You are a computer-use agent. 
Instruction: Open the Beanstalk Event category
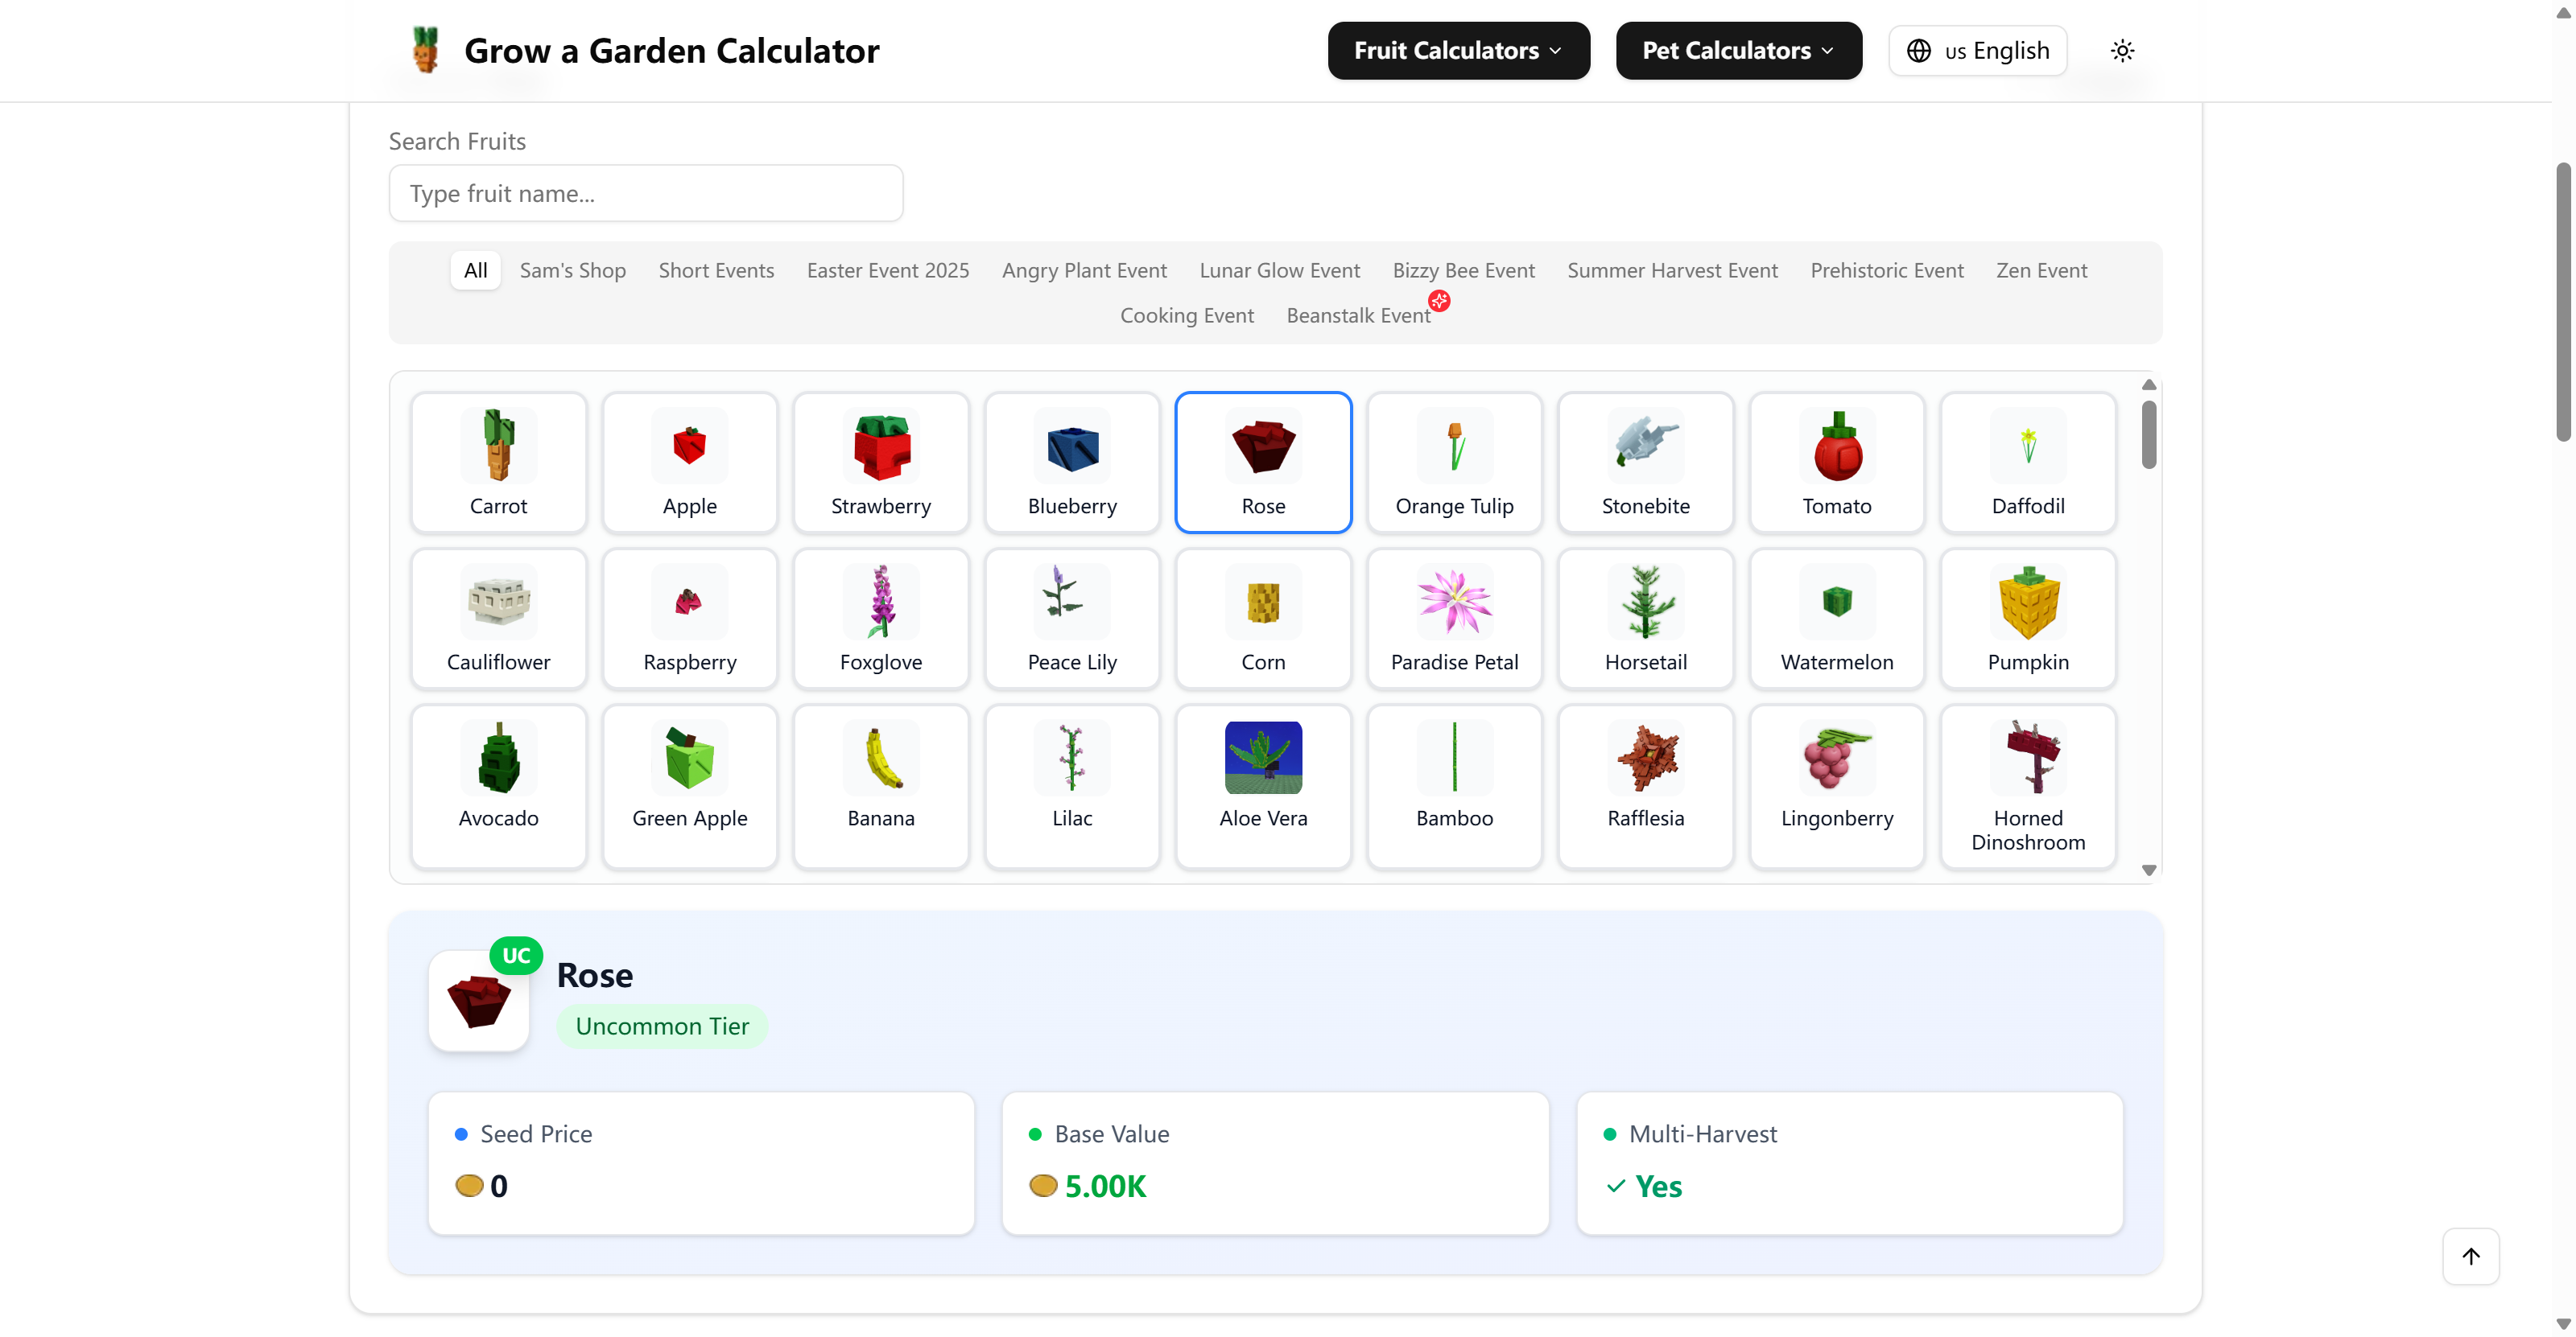coord(1358,315)
